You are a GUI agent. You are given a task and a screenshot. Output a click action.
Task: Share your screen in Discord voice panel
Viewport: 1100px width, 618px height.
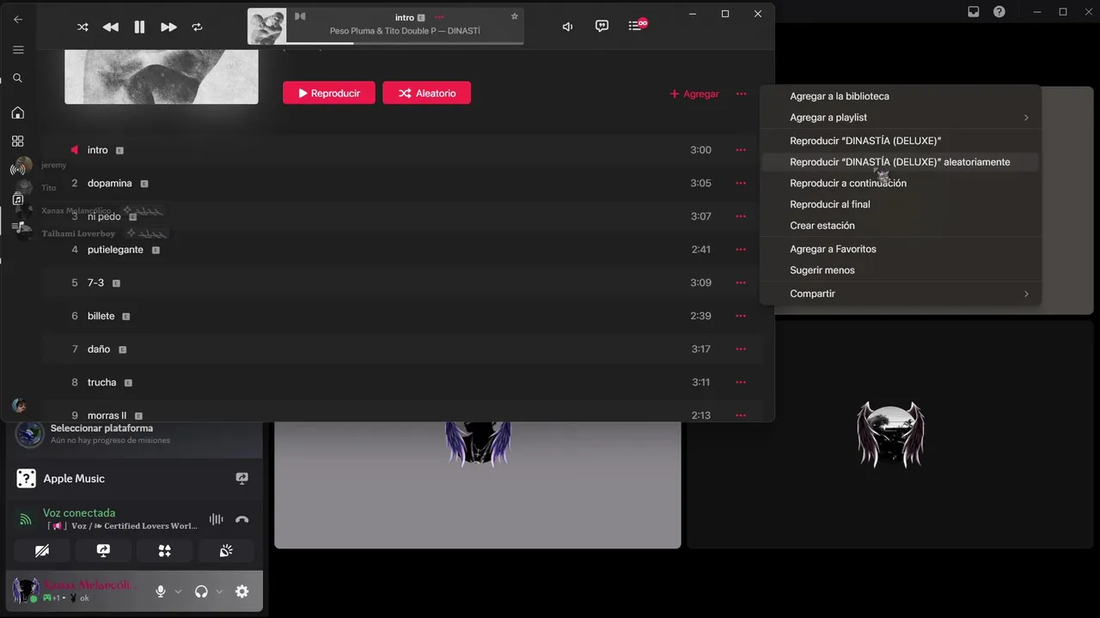tap(103, 550)
